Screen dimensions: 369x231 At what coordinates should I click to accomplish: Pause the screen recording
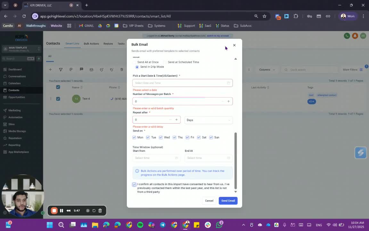click(61, 211)
